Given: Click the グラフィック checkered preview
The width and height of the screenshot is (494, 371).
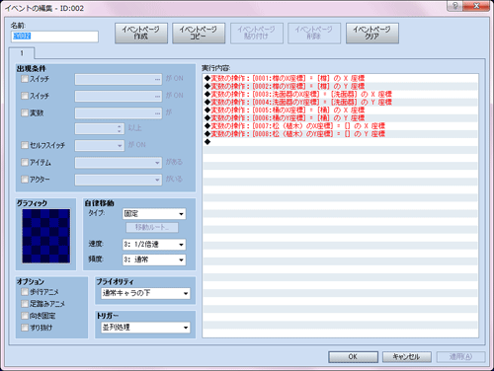Looking at the screenshot, I should 46,236.
